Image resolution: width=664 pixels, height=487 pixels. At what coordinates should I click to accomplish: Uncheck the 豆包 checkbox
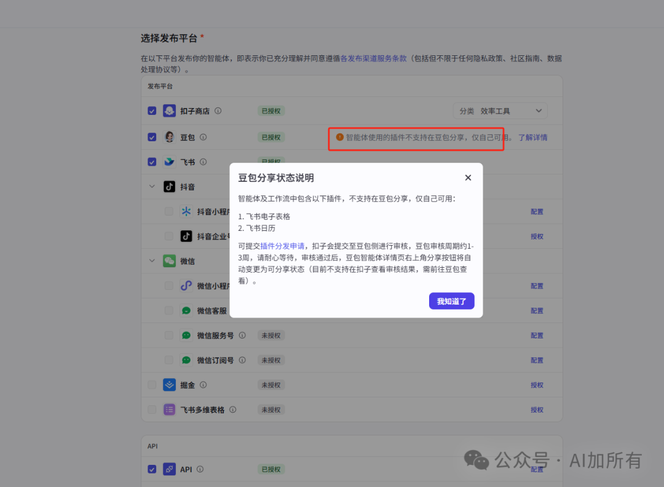(152, 137)
